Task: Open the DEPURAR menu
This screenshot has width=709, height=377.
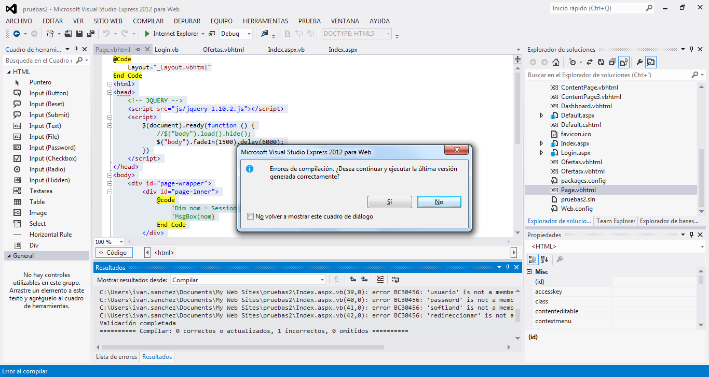Action: [x=187, y=21]
